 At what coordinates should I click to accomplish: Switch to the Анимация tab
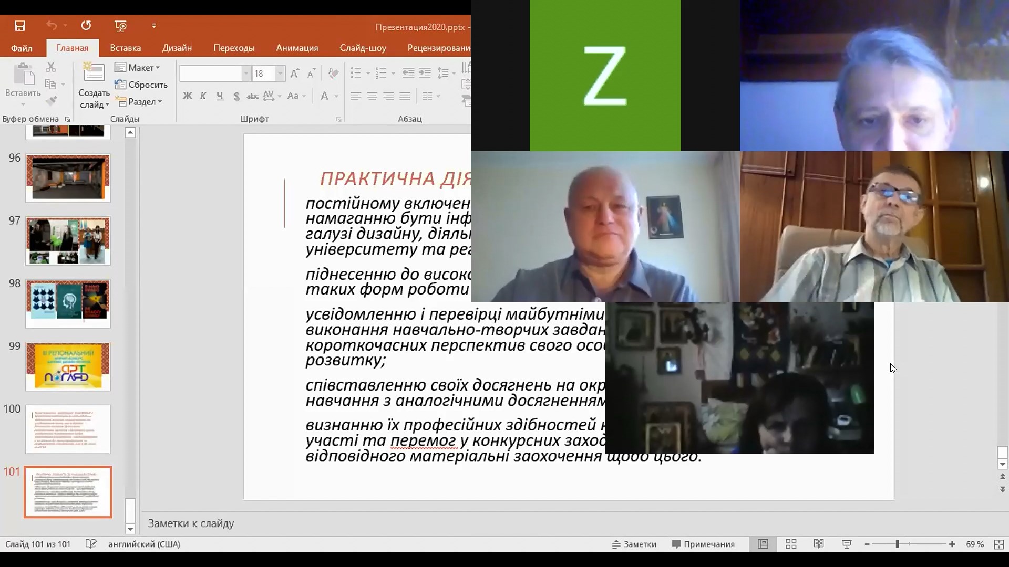(297, 48)
